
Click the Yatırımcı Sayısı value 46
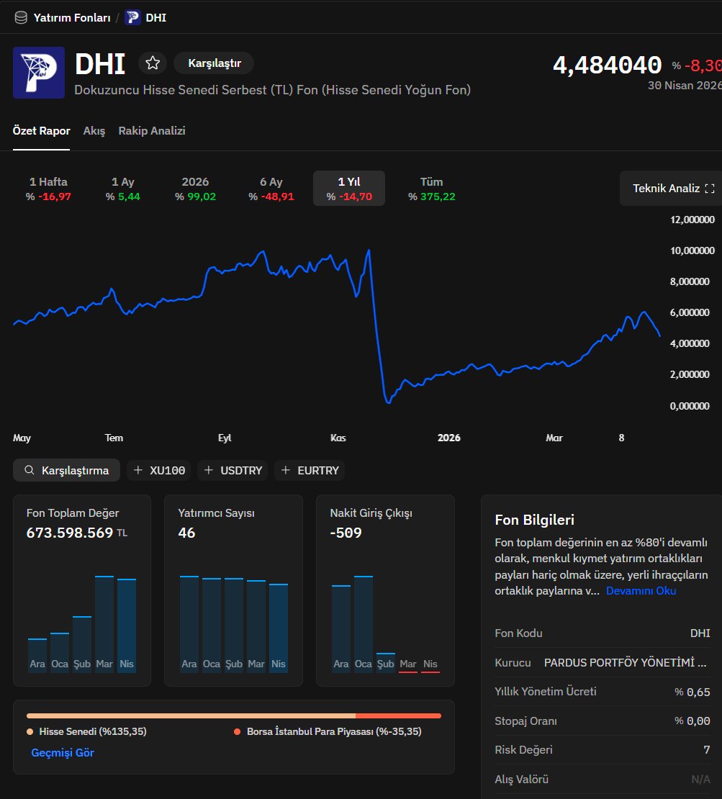(x=186, y=533)
